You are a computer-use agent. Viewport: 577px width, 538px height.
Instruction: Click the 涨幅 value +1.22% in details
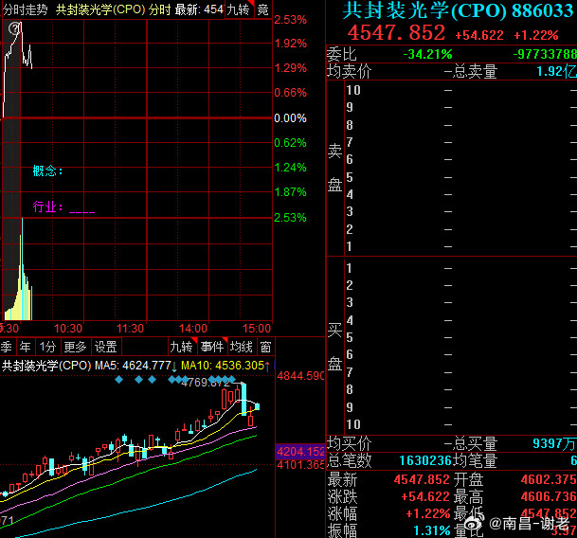click(x=428, y=513)
